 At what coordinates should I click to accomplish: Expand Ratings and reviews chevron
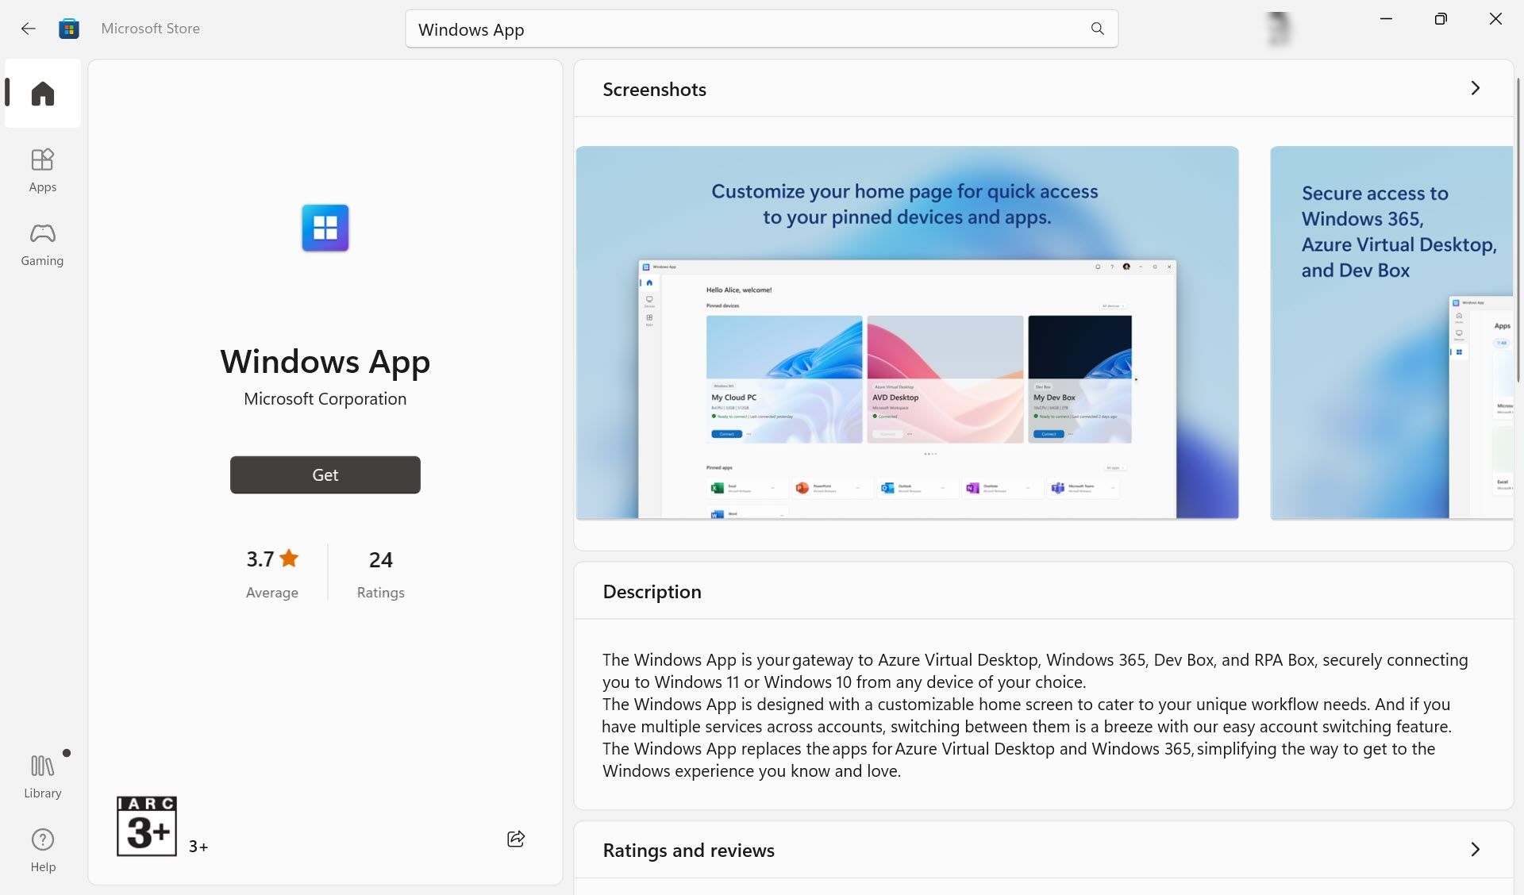point(1475,849)
